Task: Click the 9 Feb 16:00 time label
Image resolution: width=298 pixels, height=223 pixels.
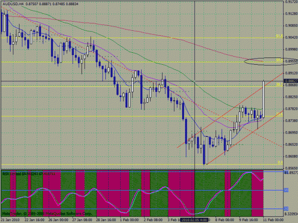Action: click(x=248, y=220)
